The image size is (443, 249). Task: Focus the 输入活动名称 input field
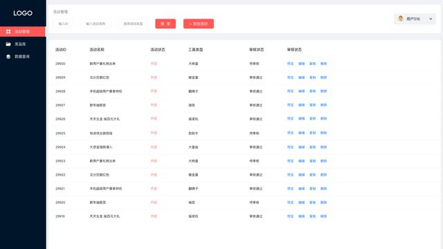[96, 24]
